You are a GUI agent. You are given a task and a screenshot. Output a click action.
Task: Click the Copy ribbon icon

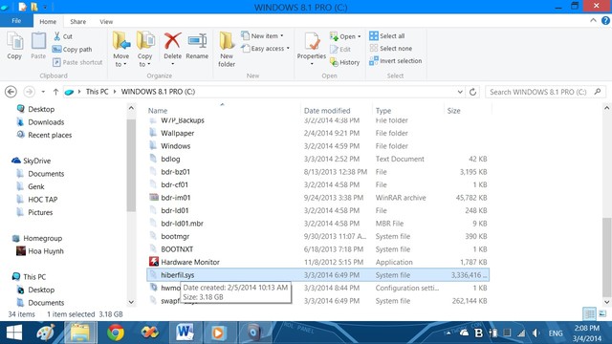coord(14,46)
